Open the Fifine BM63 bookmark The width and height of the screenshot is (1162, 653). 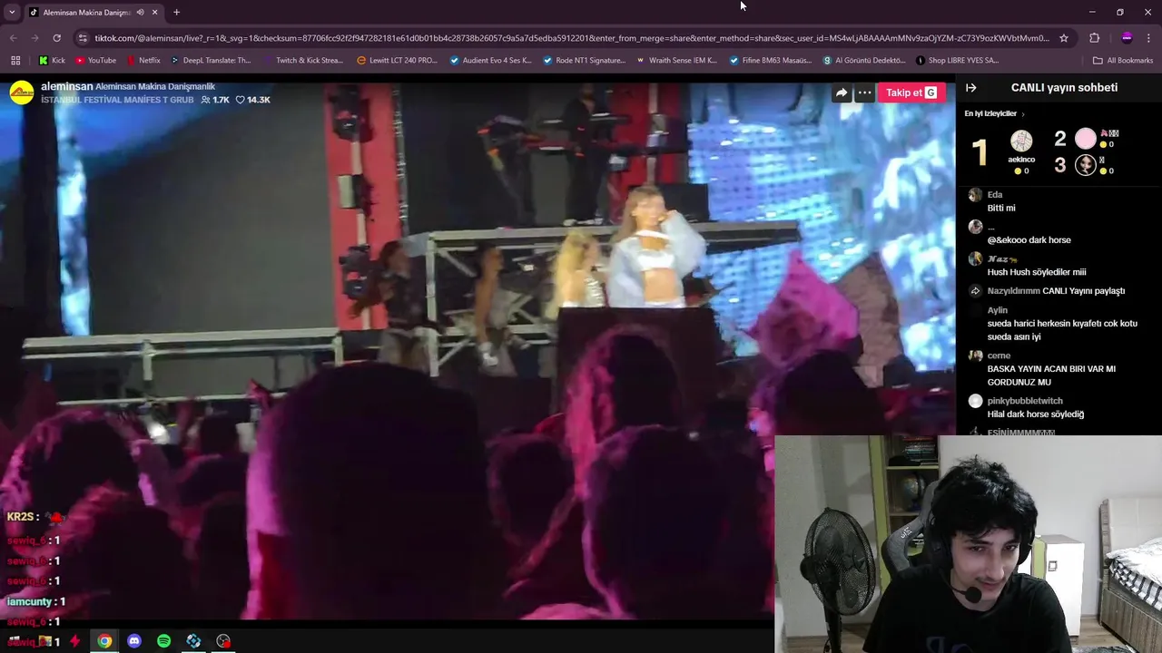771,61
